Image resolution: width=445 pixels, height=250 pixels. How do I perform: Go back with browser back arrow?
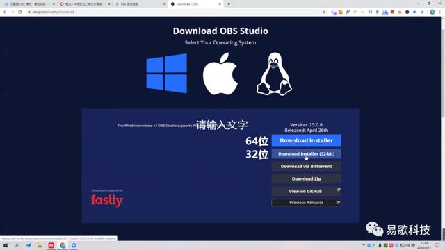[5, 12]
